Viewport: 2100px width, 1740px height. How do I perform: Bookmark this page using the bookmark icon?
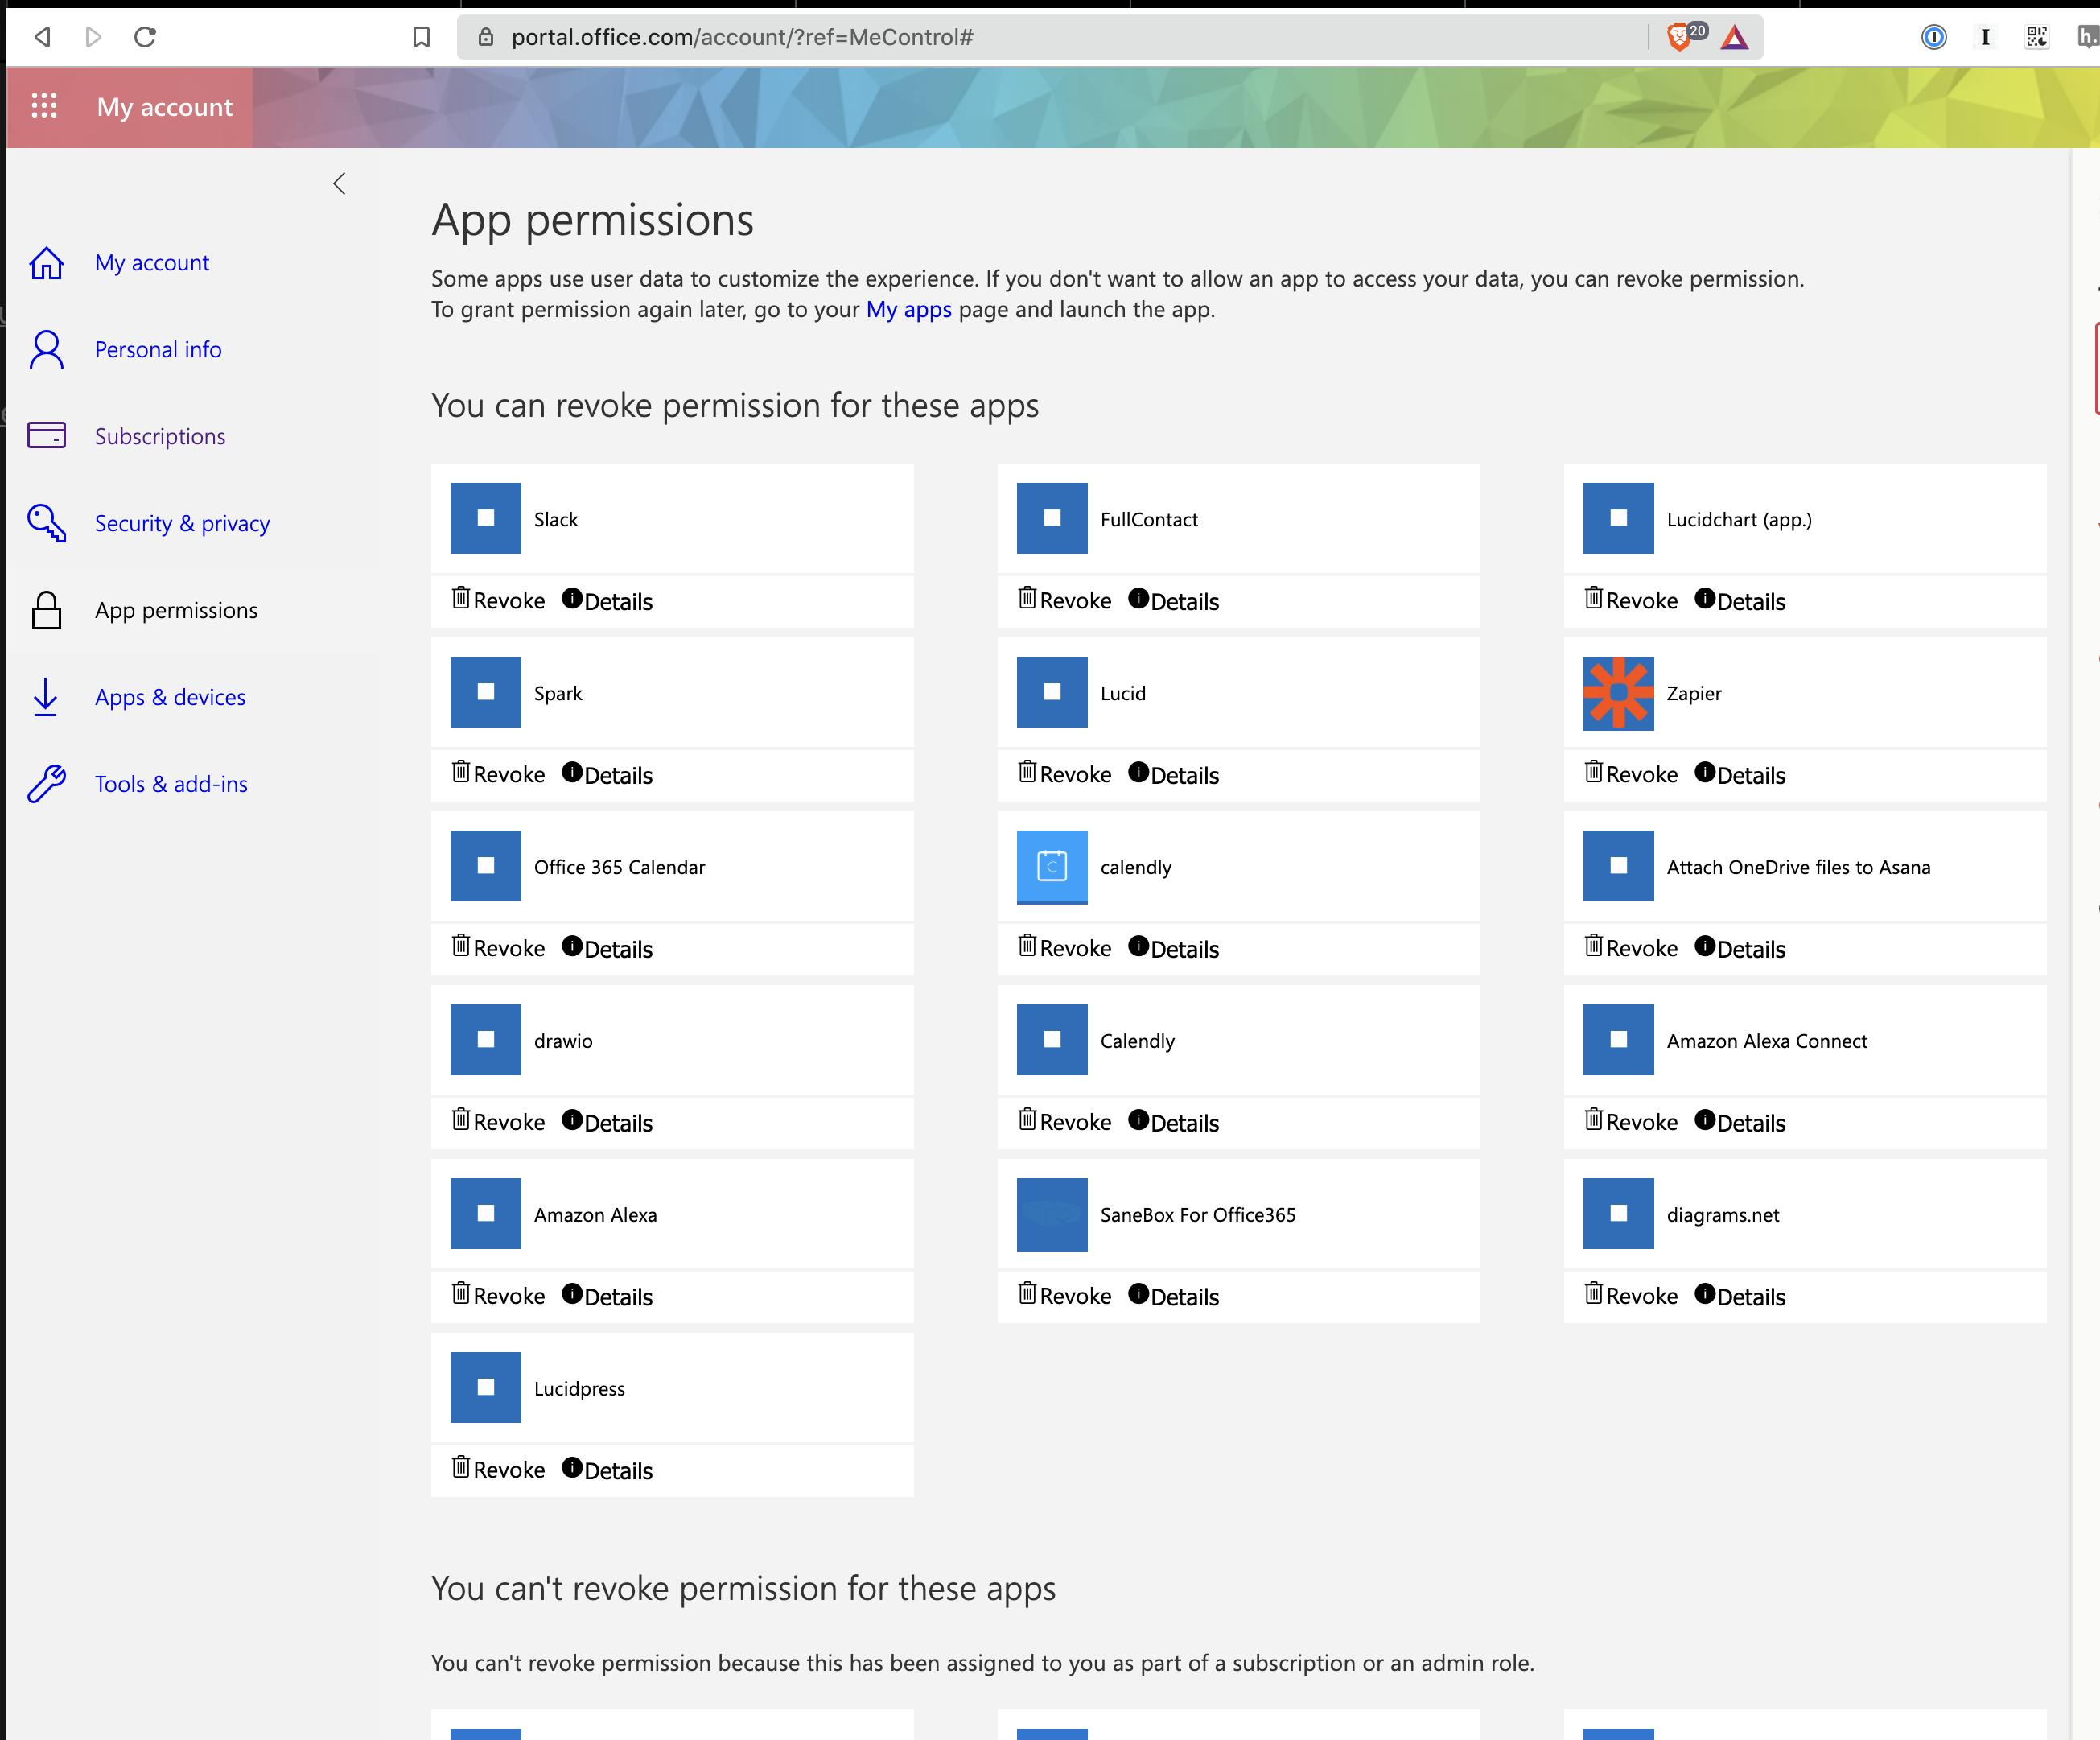[x=421, y=37]
